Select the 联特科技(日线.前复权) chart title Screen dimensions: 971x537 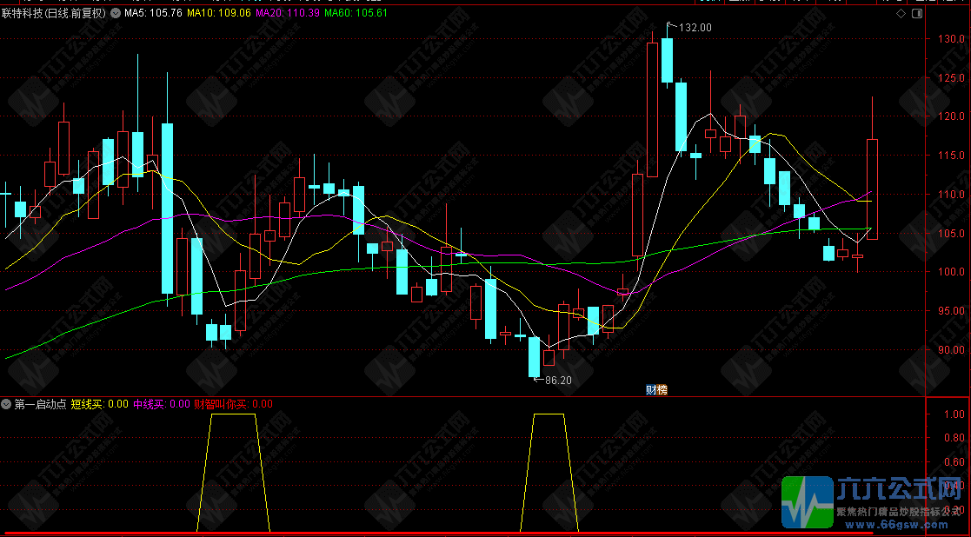(54, 12)
